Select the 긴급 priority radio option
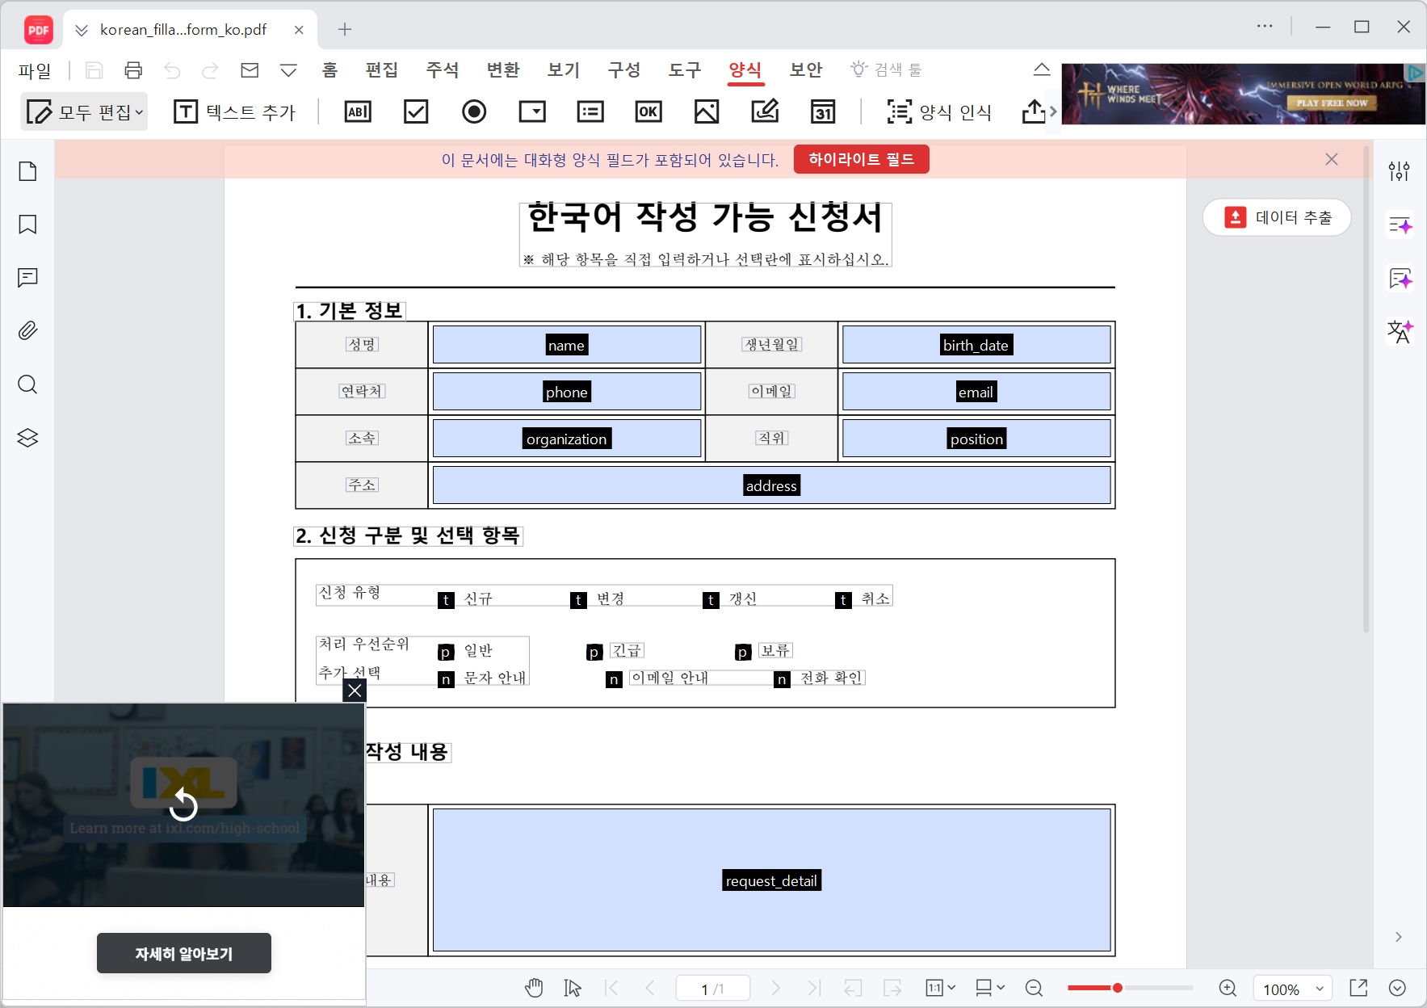Screen dimensions: 1427x1008 point(594,652)
